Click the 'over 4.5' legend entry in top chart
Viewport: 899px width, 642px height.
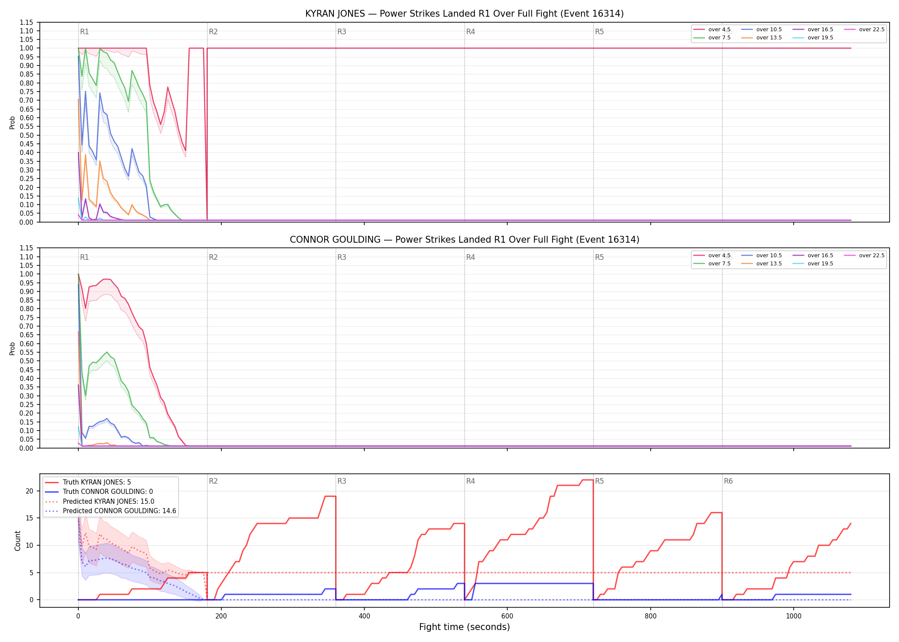click(x=712, y=30)
